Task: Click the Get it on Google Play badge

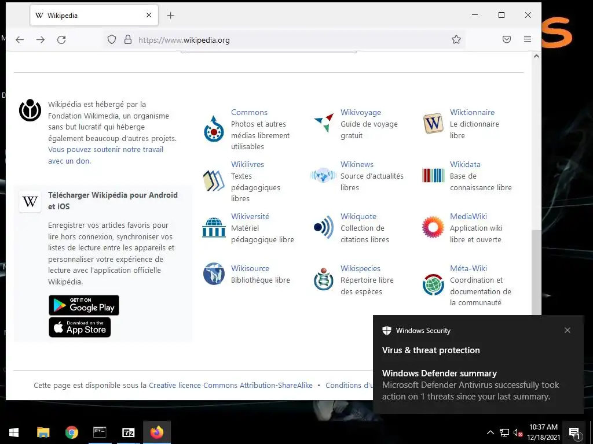Action: click(x=84, y=305)
